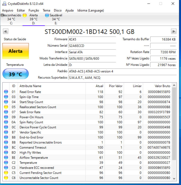Go to the previous disk with left arrow
181x185 pixels.
click(6, 31)
